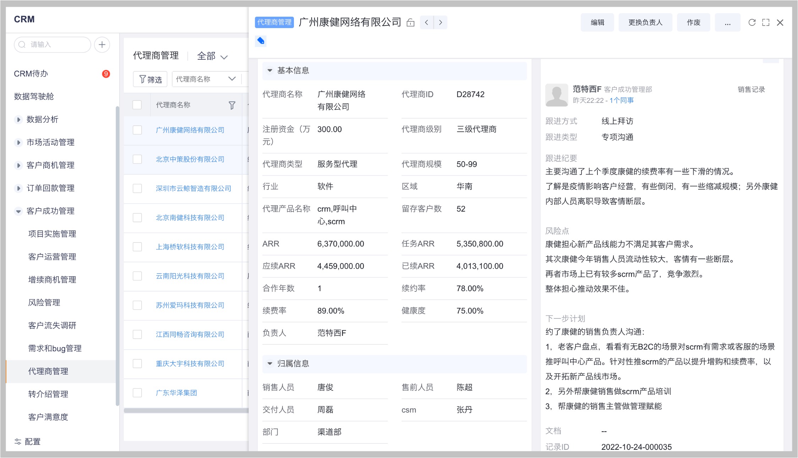Screen dimensions: 798x458
Task: Open 1个同事 link in sales record
Action: click(622, 100)
